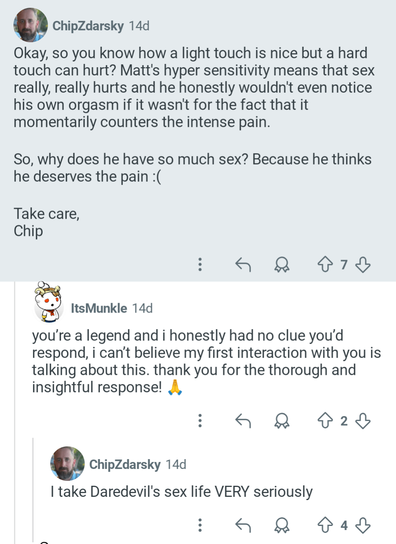The image size is (396, 544).
Task: Upvote the "Daredevil's sex life" reply
Action: pos(325,525)
